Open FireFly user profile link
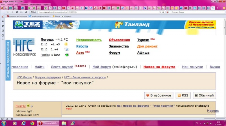This screenshot has width=226, height=126. [21, 106]
